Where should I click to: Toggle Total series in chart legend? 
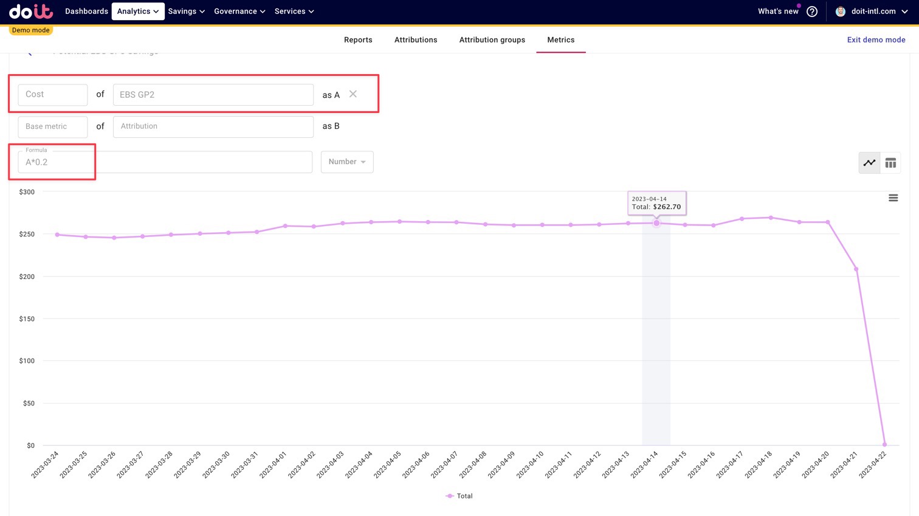459,496
